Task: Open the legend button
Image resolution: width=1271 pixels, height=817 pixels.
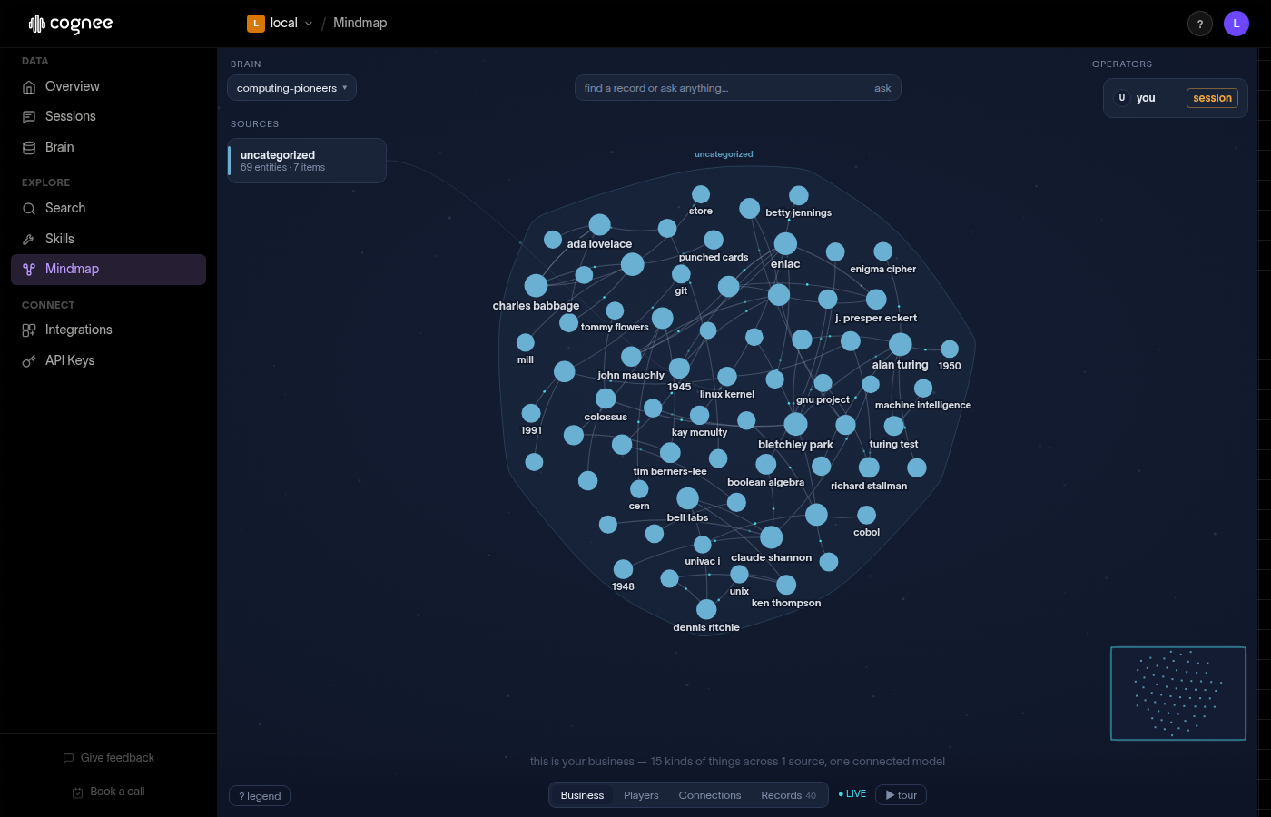Action: tap(260, 796)
